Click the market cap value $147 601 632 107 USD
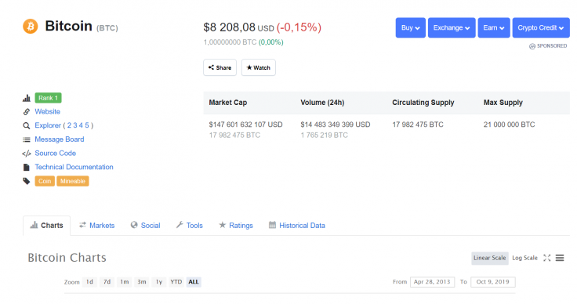Screen dimensions: 577x304 [246, 125]
